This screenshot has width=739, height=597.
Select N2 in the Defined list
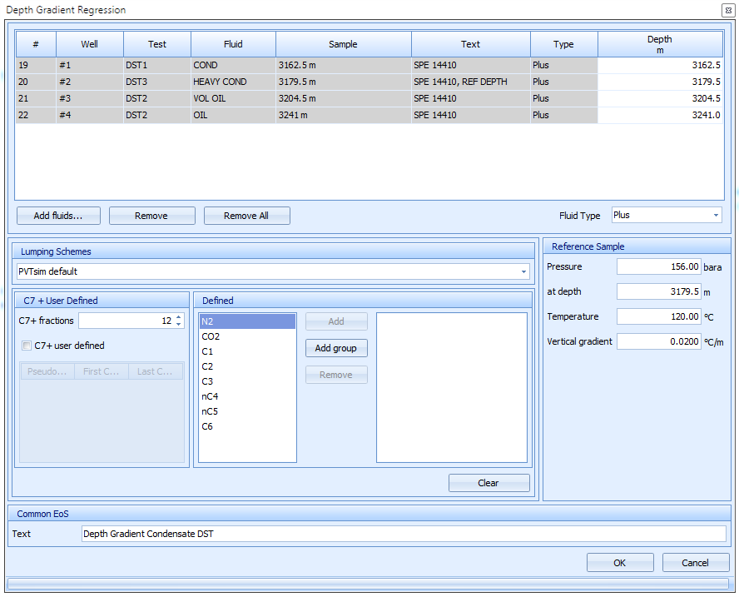247,321
